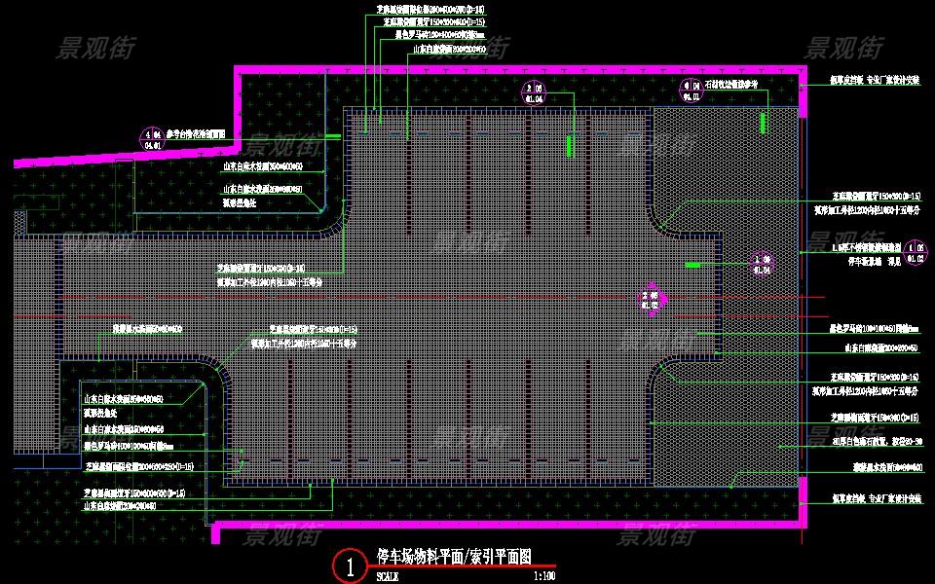This screenshot has width=935, height=584.
Task: Click the magenta boundary wall along bottom edge
Action: 506,527
